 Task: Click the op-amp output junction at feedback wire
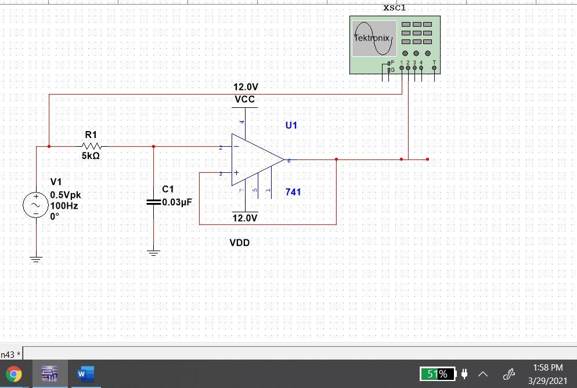[x=336, y=159]
